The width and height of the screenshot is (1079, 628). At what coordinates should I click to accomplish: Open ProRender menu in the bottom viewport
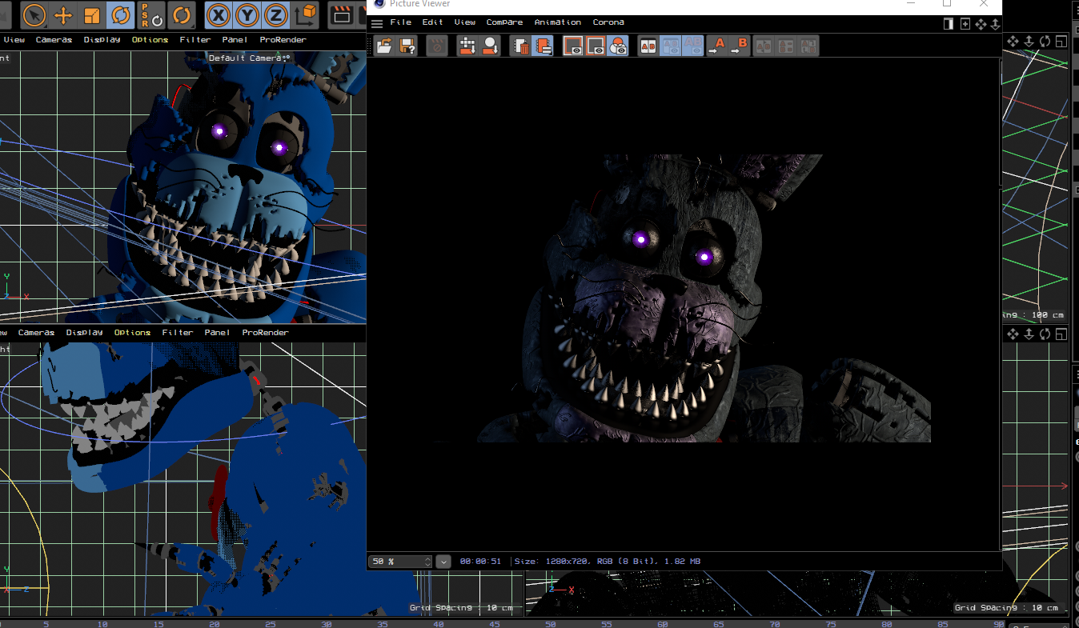265,332
